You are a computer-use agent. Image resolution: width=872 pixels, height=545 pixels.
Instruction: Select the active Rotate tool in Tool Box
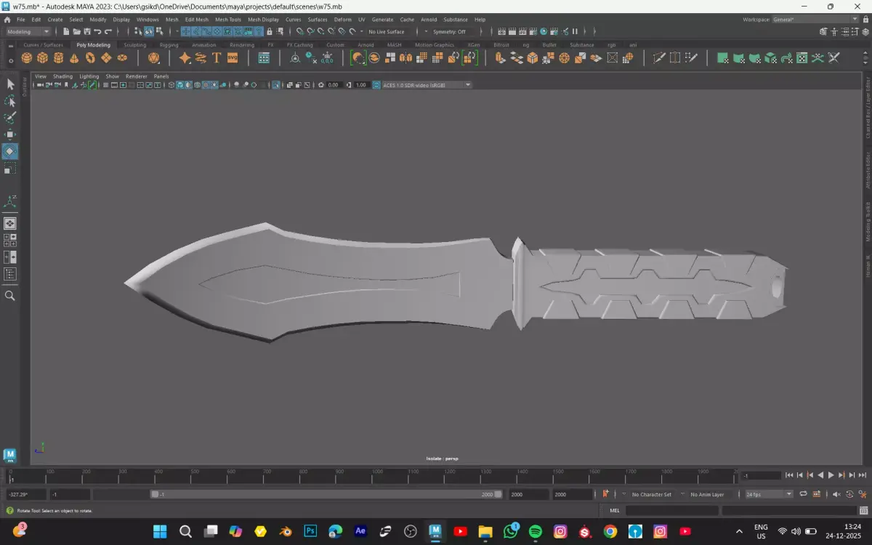coord(10,151)
